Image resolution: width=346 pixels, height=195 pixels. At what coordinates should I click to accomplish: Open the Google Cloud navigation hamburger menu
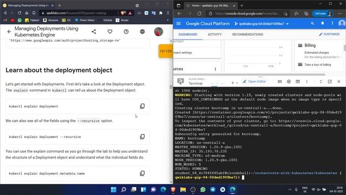pyautogui.click(x=178, y=23)
